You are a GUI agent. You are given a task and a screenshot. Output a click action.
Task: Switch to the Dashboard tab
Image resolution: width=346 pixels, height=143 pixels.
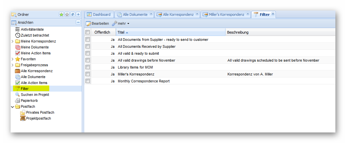[x=99, y=14]
